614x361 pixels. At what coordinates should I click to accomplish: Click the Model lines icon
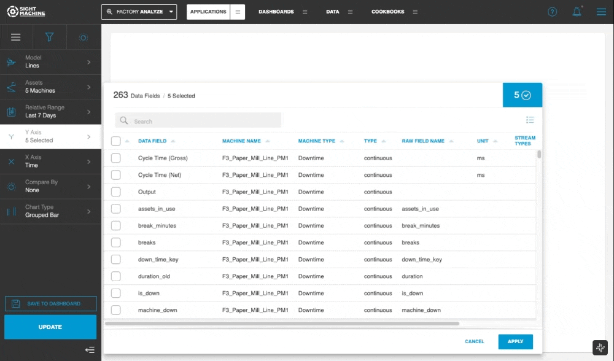click(11, 62)
